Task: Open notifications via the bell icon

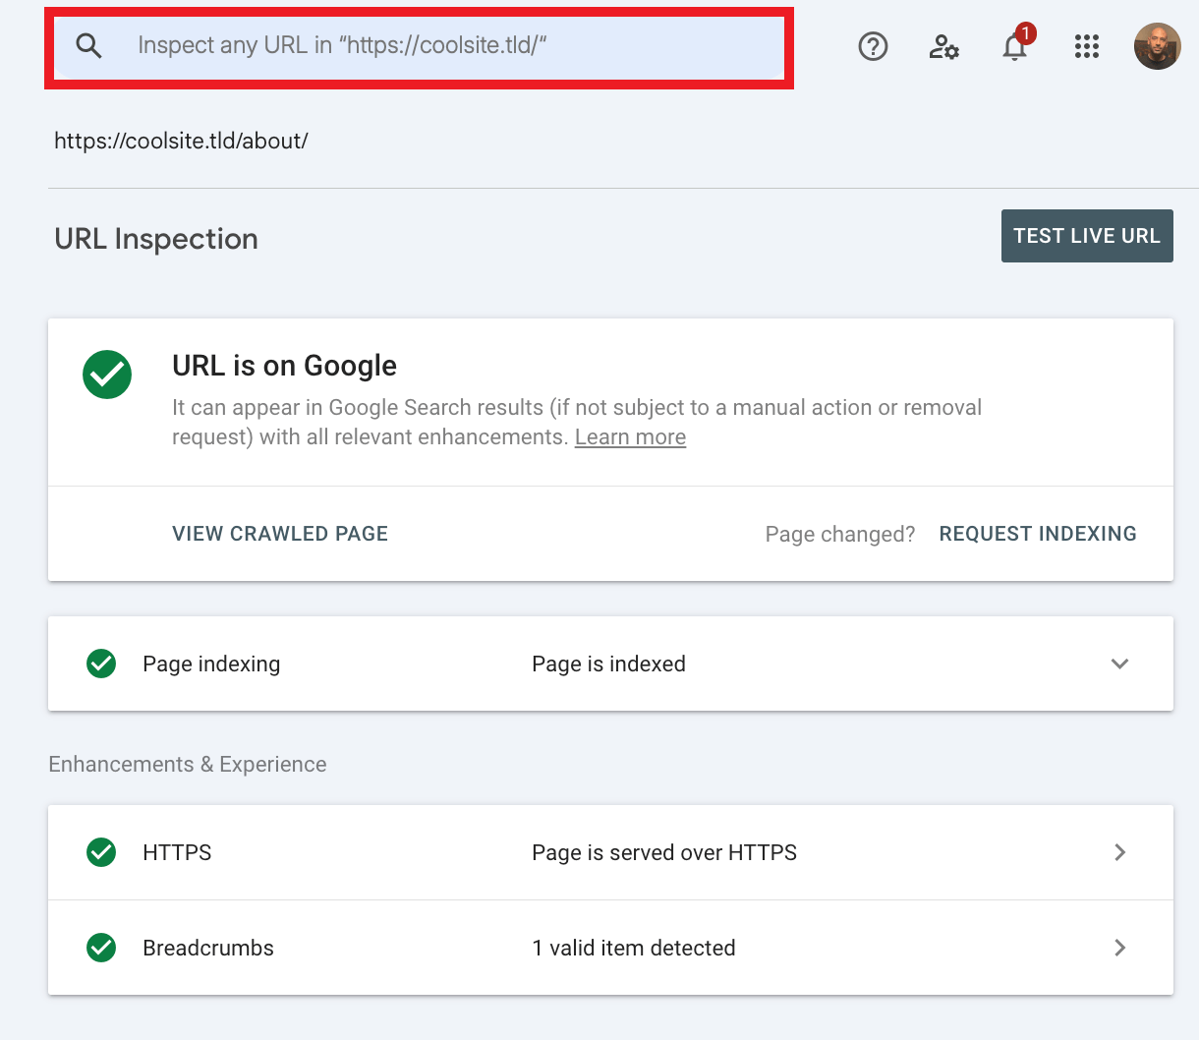Action: 1013,47
